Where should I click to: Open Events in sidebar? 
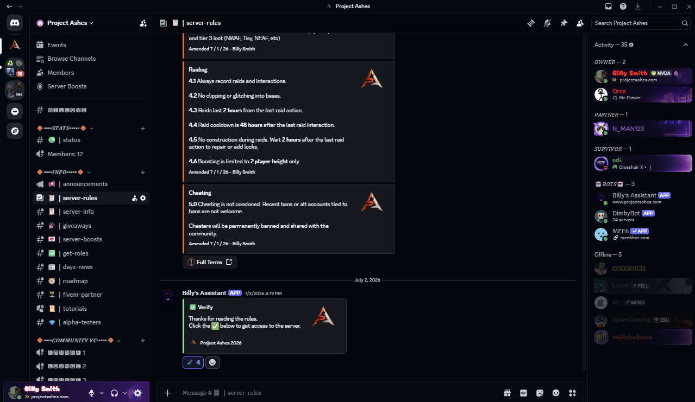91,45
